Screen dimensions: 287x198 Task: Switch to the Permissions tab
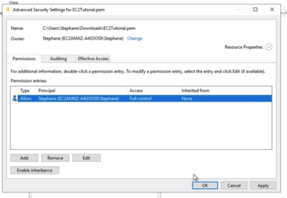[x=24, y=59]
